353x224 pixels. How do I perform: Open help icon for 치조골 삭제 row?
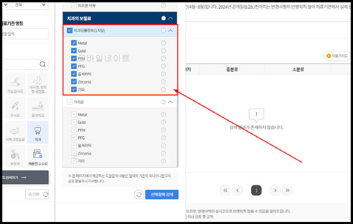[163, 6]
